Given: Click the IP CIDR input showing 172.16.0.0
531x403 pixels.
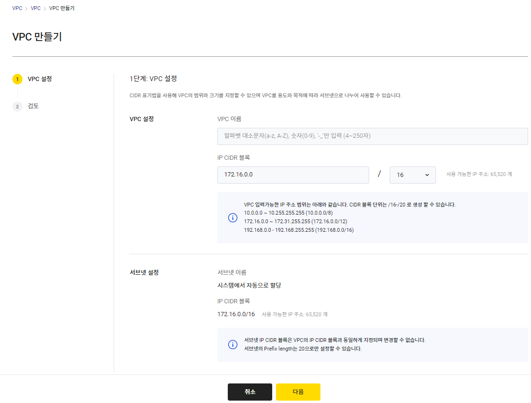Looking at the screenshot, I should (x=293, y=175).
